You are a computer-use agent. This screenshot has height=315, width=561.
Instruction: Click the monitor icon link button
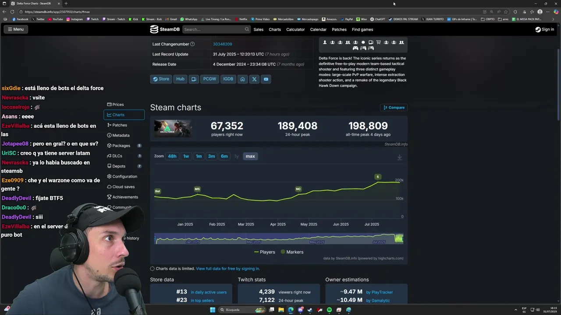pos(194,79)
